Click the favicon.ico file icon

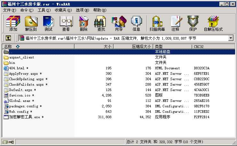coord(6,96)
